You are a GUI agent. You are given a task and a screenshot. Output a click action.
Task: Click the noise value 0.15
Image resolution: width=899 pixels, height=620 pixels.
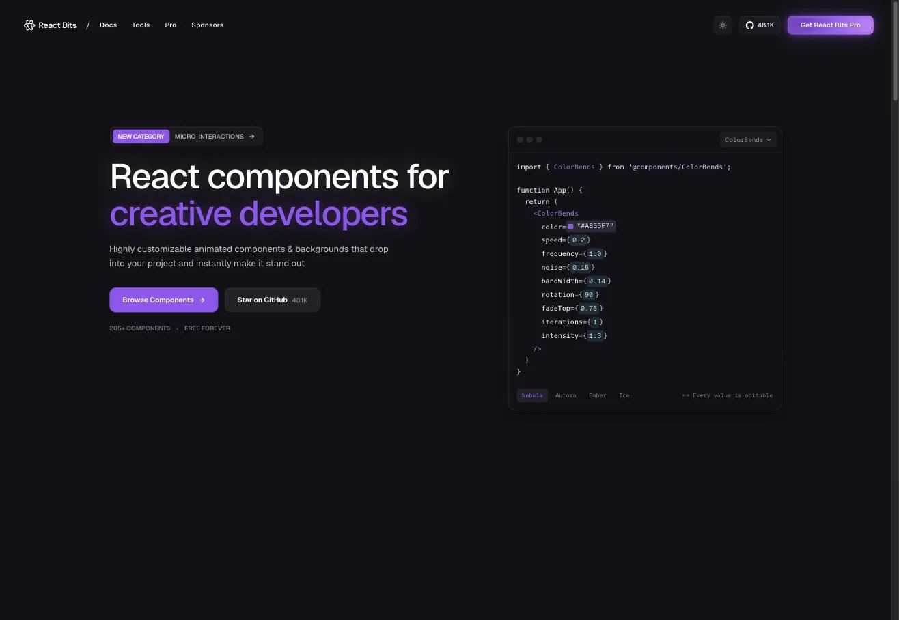581,268
